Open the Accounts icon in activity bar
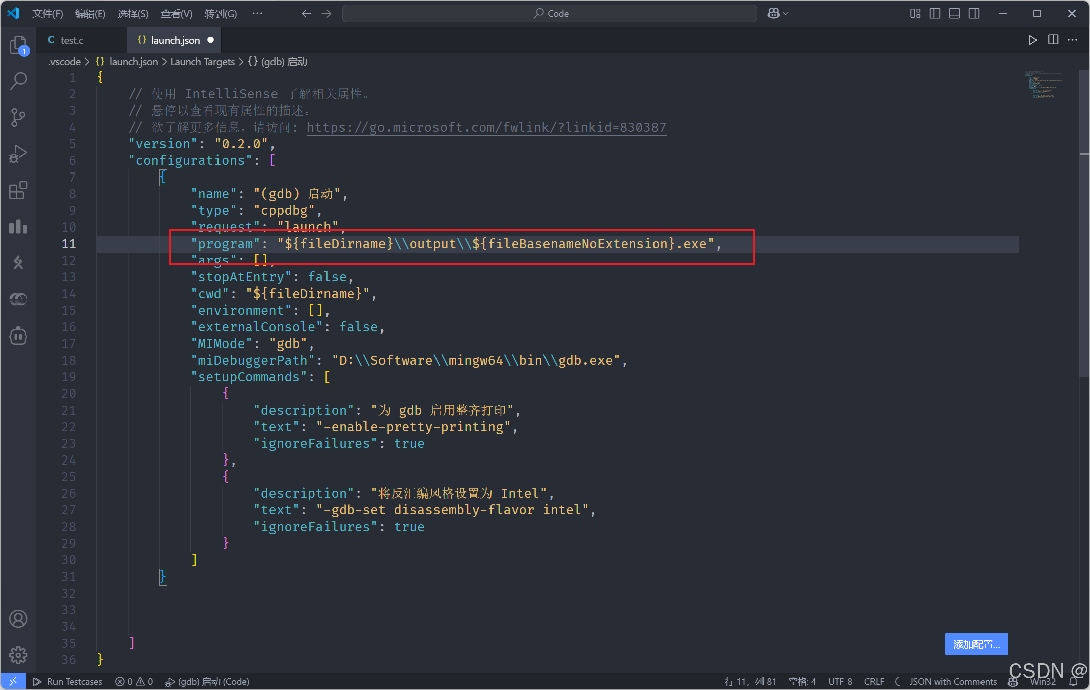The height and width of the screenshot is (690, 1090). pyautogui.click(x=18, y=619)
